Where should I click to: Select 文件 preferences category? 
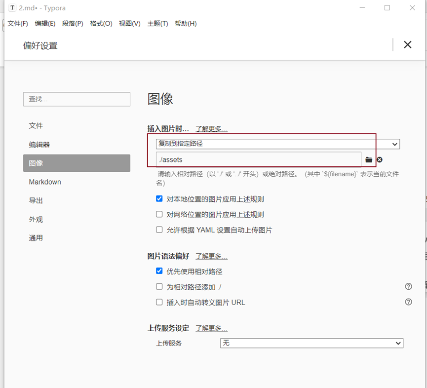[x=77, y=126]
